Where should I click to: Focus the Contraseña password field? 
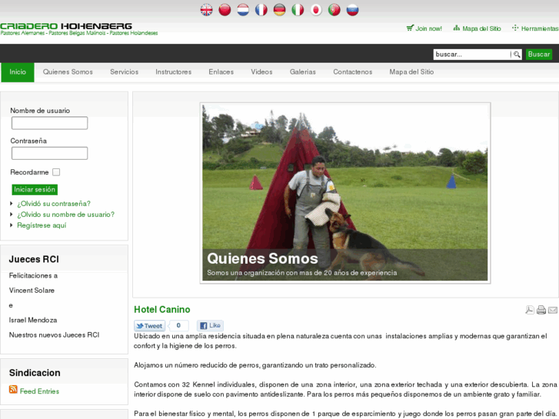[x=49, y=153]
